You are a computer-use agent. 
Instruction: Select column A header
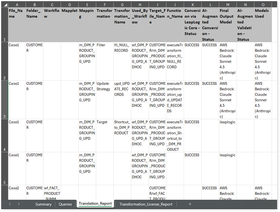coord(17,5)
